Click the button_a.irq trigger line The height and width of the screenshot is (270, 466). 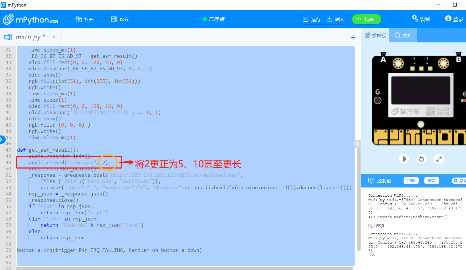coord(109,250)
